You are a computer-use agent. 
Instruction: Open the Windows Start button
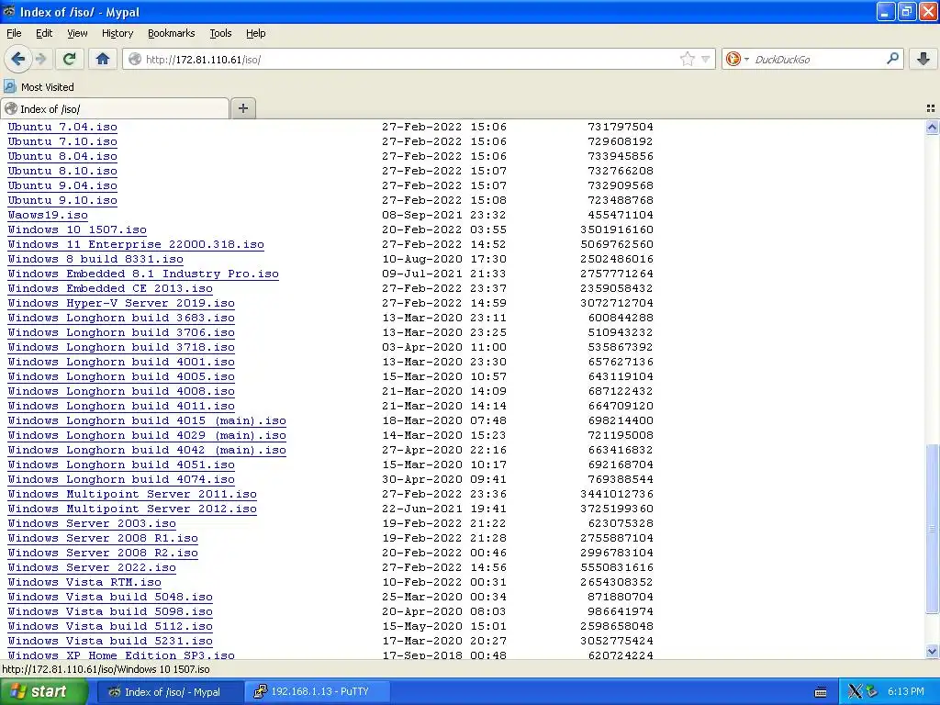43,692
